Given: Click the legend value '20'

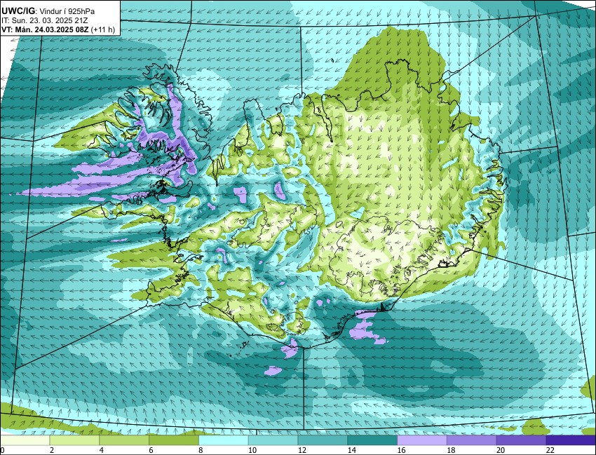Looking at the screenshot, I should (x=500, y=450).
